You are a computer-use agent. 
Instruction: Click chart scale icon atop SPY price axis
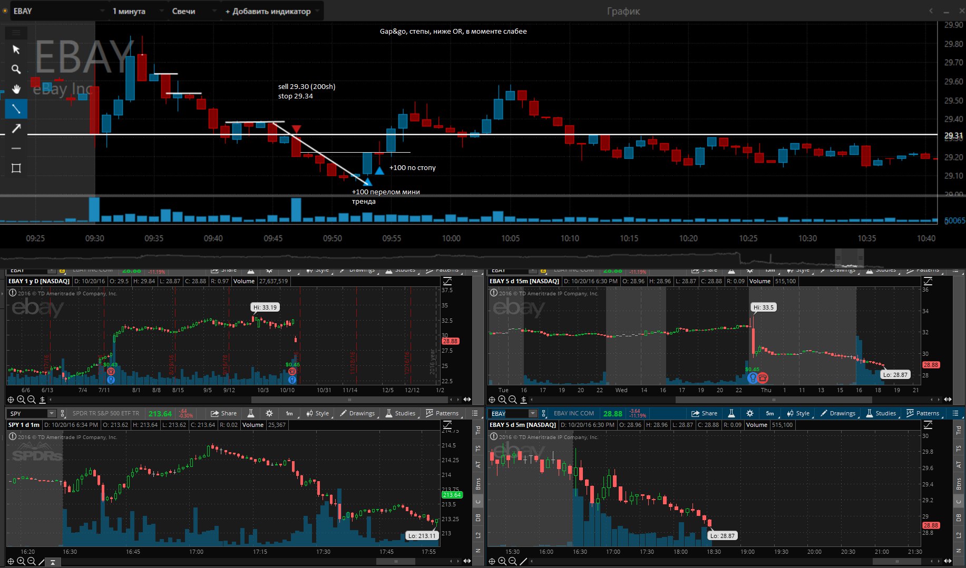(x=447, y=425)
